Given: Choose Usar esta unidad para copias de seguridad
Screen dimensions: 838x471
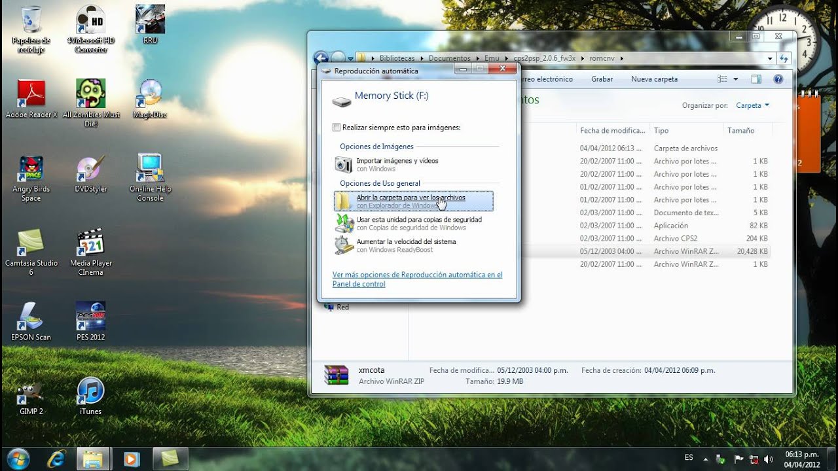Looking at the screenshot, I should pyautogui.click(x=414, y=224).
